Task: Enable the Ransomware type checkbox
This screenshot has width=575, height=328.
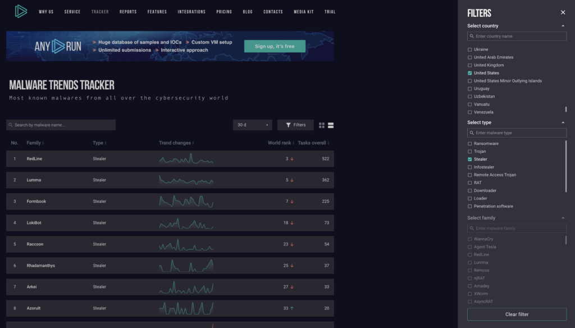Action: click(470, 144)
